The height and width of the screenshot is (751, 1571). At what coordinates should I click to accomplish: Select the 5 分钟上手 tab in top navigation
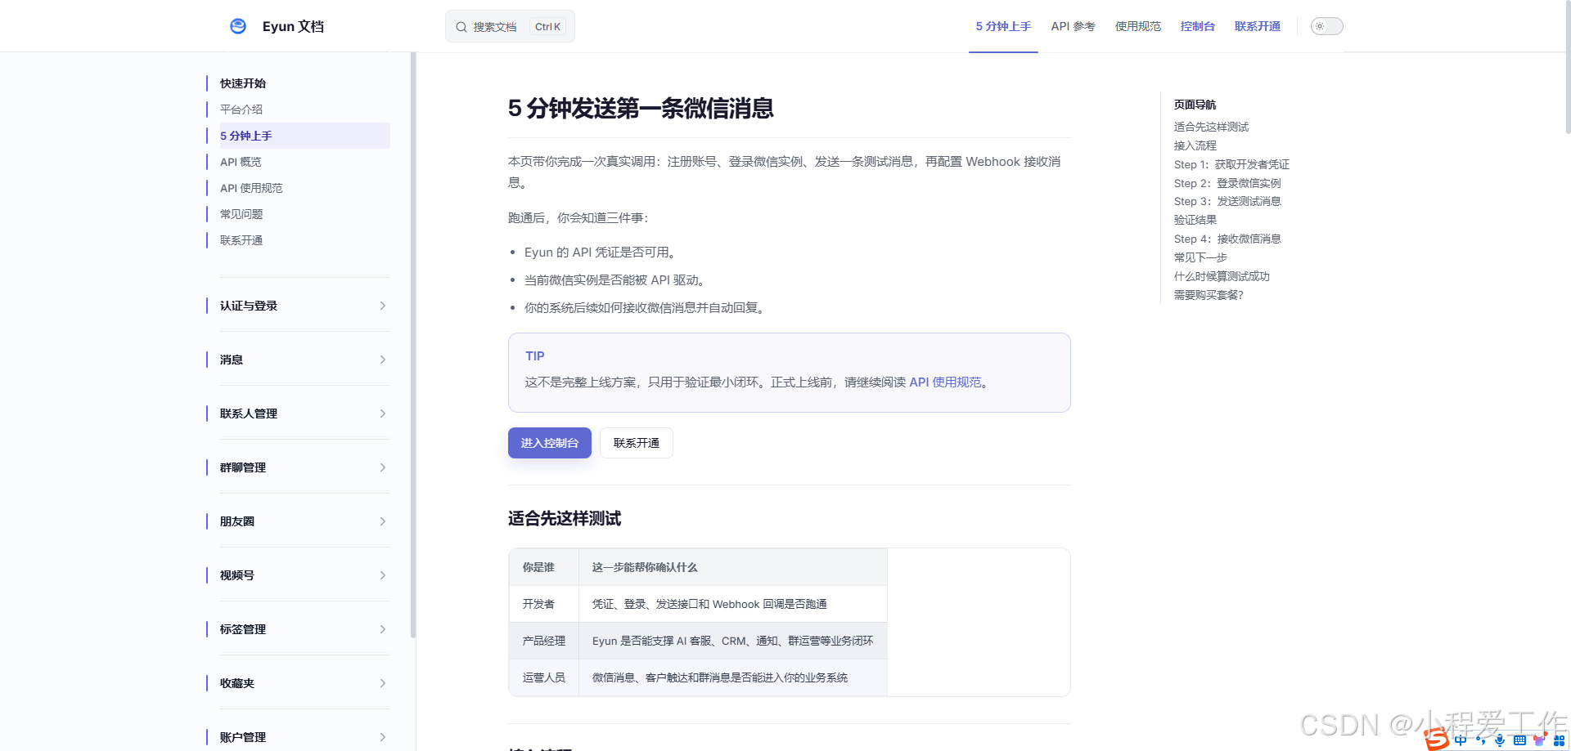click(x=1003, y=26)
